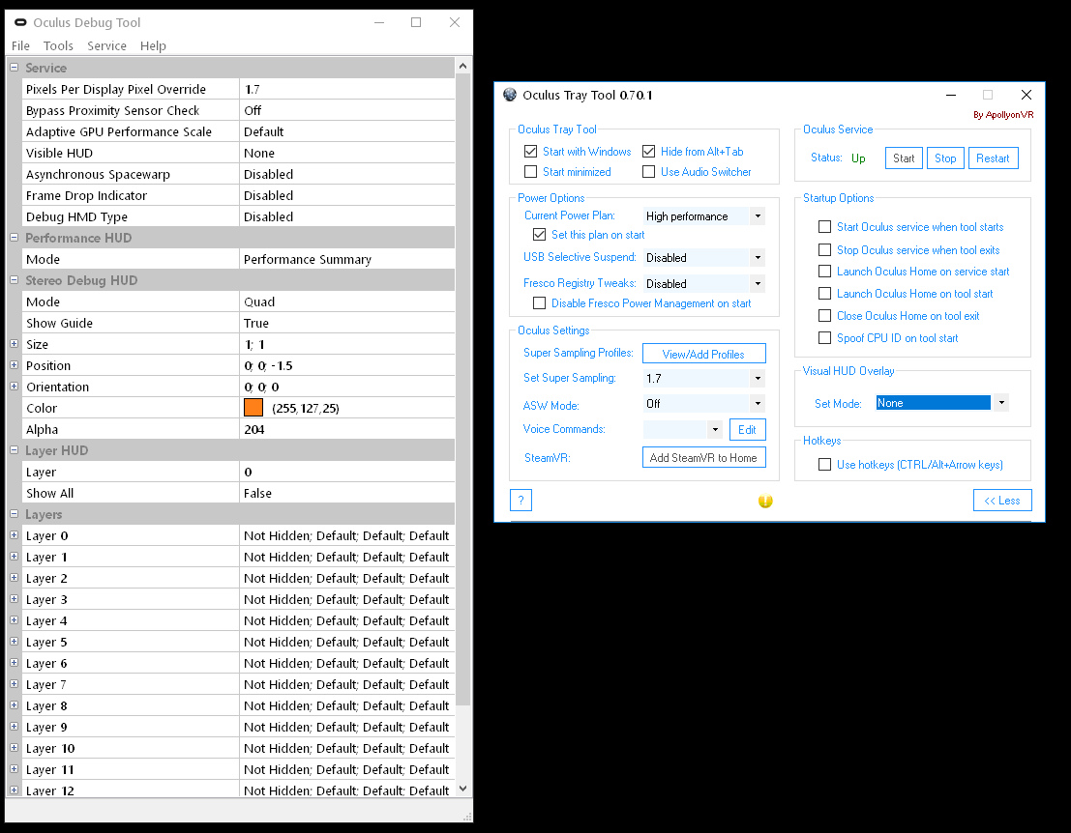Click Debug HMD Type Disabled value
The width and height of the screenshot is (1071, 833).
(347, 216)
